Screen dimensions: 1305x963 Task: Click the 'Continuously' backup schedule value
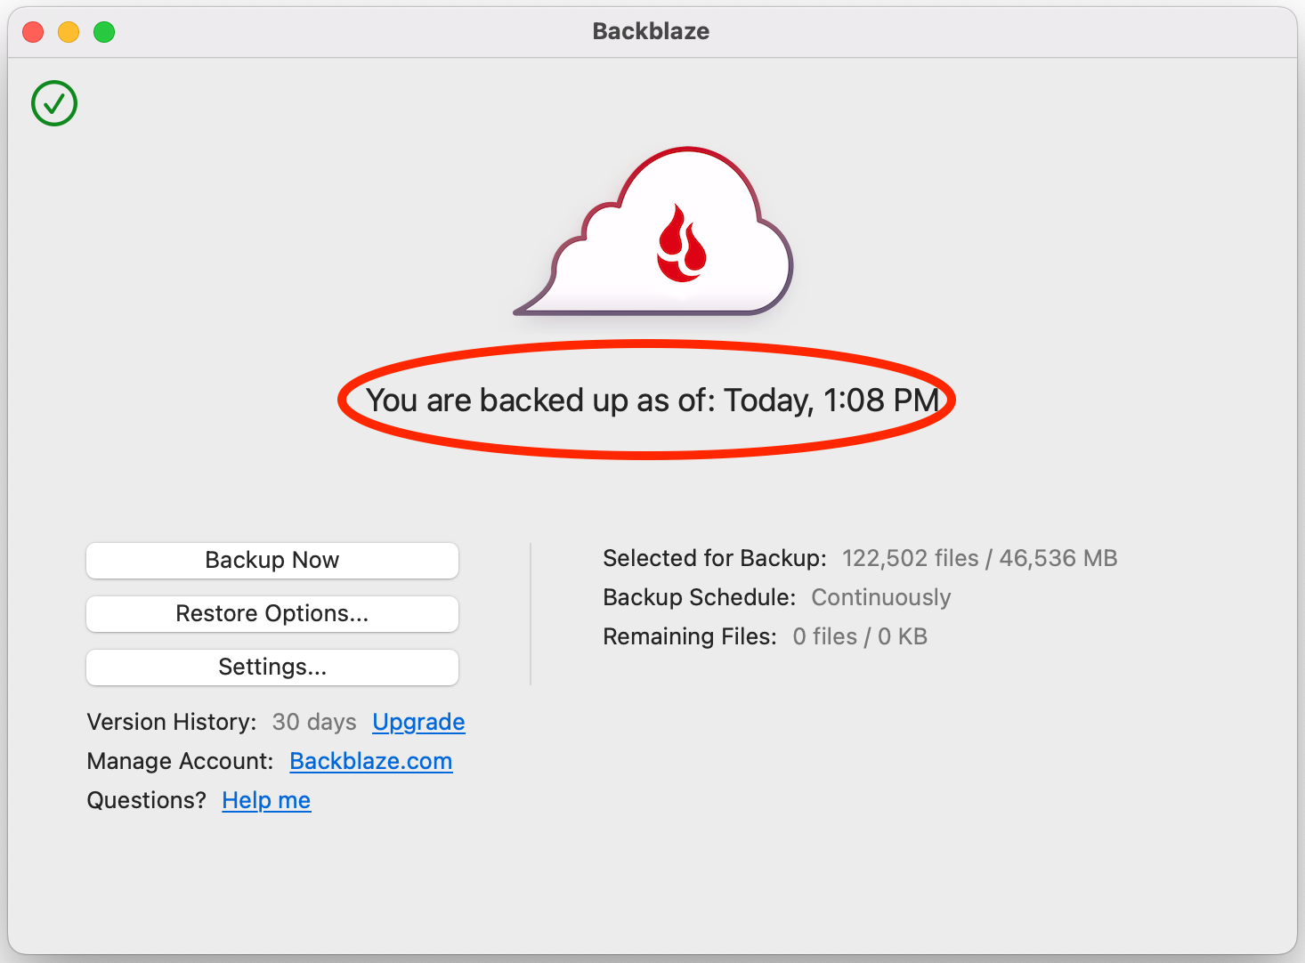coord(881,597)
